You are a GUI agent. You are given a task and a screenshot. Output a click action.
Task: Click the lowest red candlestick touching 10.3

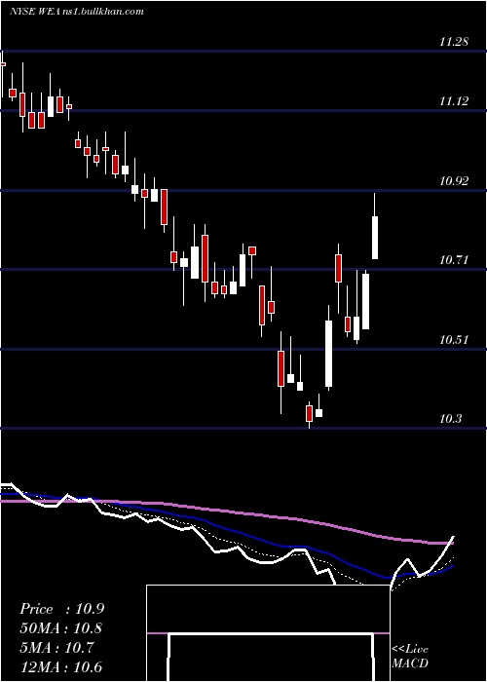[x=309, y=414]
